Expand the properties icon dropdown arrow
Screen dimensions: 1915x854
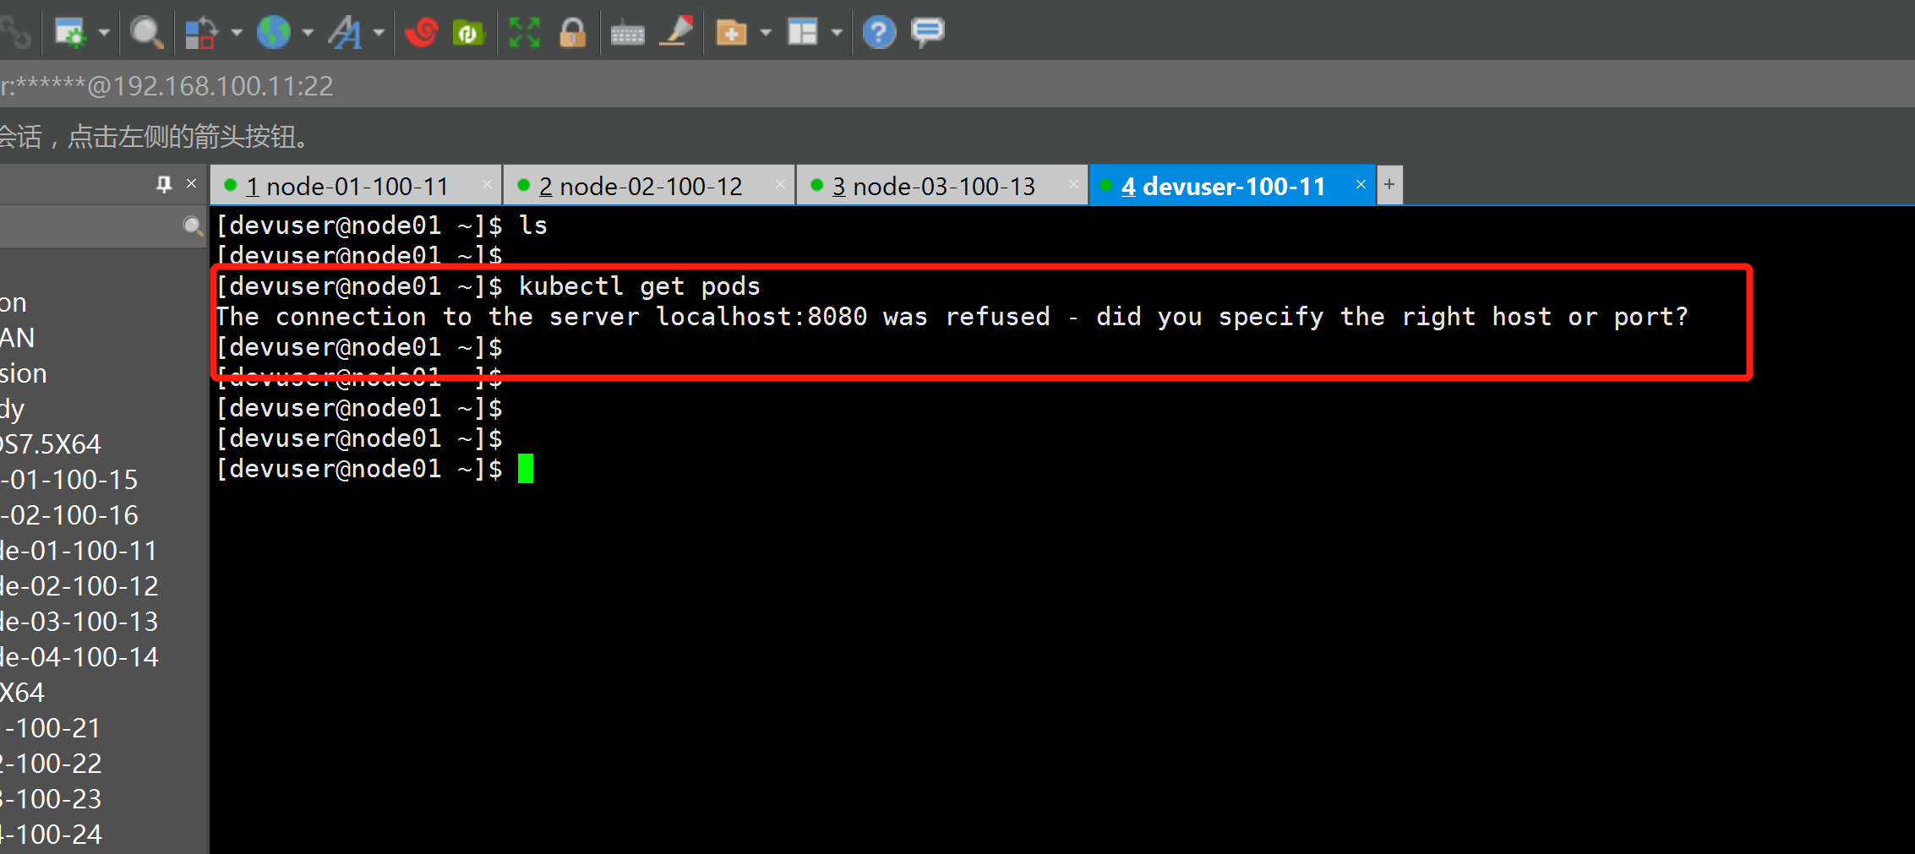pyautogui.click(x=104, y=33)
